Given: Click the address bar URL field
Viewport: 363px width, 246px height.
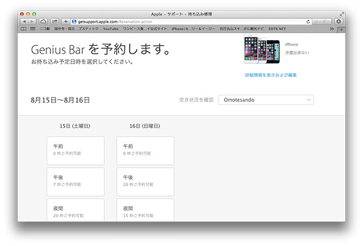Looking at the screenshot, I should click(x=191, y=22).
